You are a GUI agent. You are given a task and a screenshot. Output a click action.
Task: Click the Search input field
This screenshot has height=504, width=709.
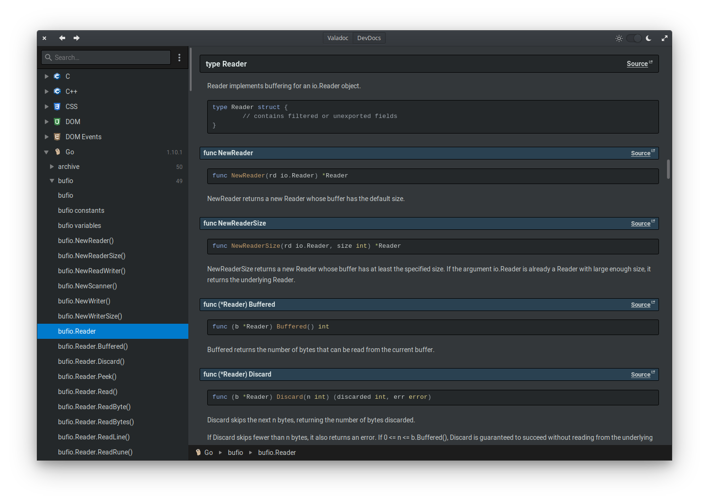click(106, 58)
